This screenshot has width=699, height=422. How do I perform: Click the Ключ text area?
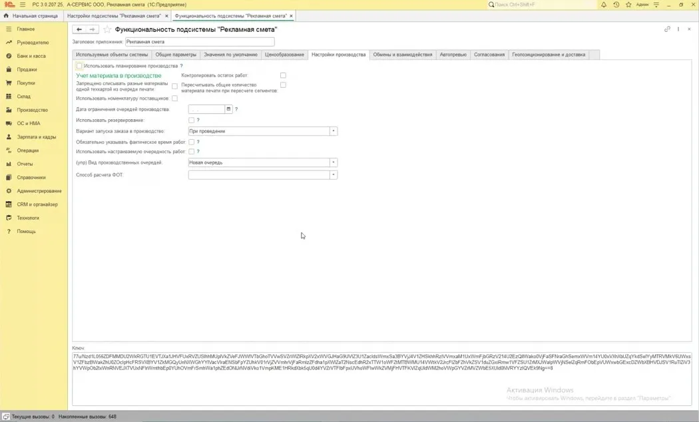(x=382, y=379)
